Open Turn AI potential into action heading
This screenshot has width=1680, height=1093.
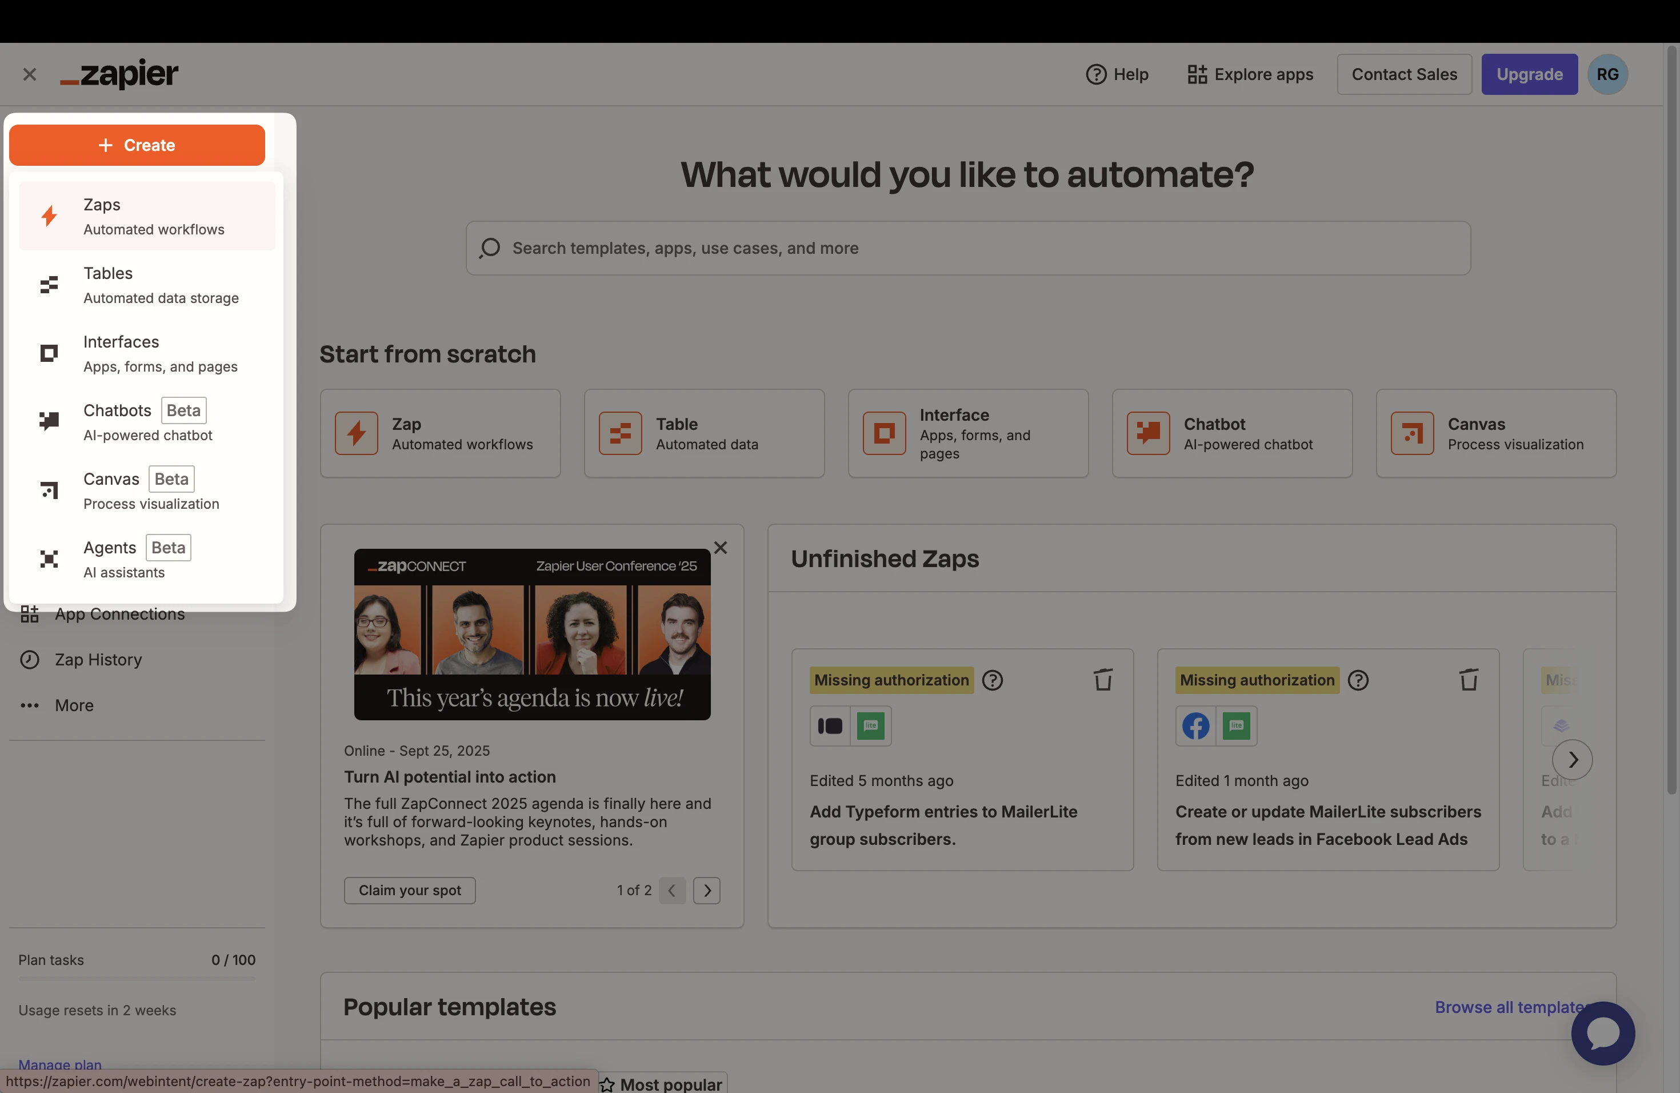450,777
